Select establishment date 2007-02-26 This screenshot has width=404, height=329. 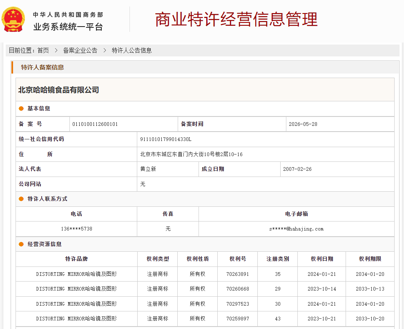[x=297, y=169]
